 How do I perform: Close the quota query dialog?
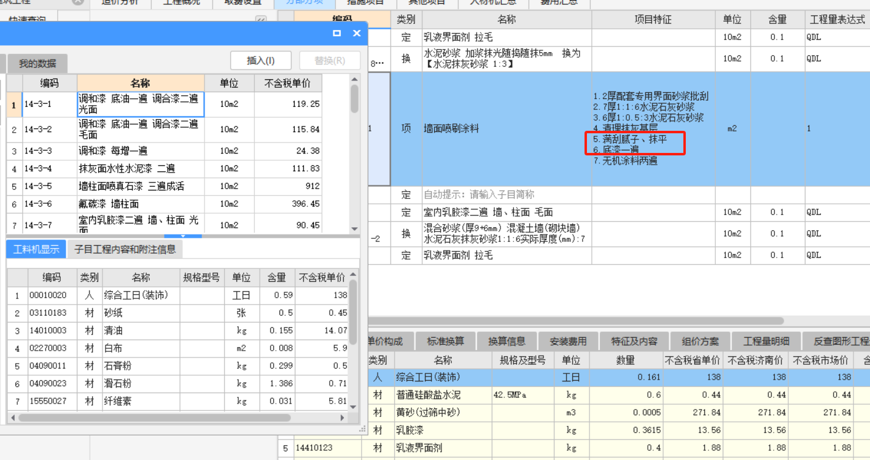click(x=356, y=33)
